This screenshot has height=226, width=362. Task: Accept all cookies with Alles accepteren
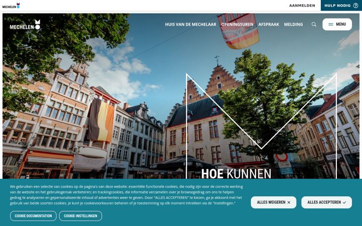326,202
